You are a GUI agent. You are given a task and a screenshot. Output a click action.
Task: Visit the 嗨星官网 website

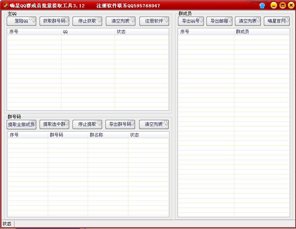click(x=277, y=21)
